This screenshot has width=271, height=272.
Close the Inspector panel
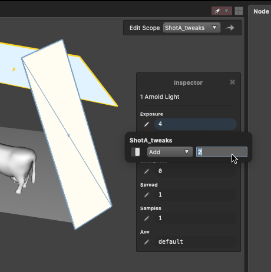(232, 82)
